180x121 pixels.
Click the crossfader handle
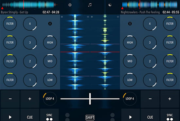tap(90, 99)
